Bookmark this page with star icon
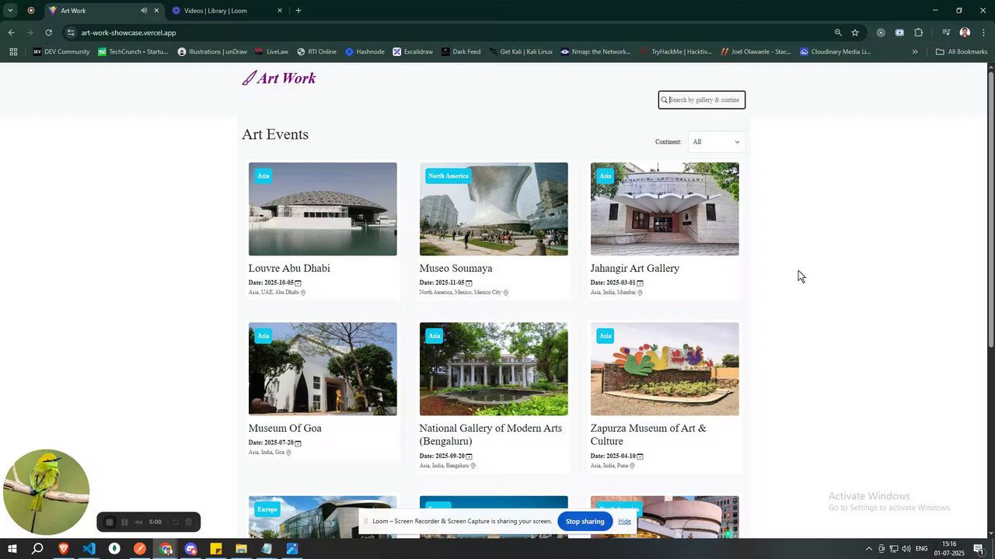Viewport: 995px width, 559px height. 855,33
